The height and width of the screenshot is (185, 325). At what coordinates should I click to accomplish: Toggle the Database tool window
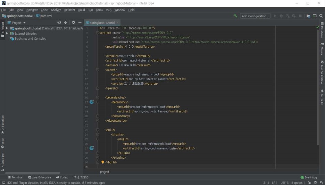322,30
